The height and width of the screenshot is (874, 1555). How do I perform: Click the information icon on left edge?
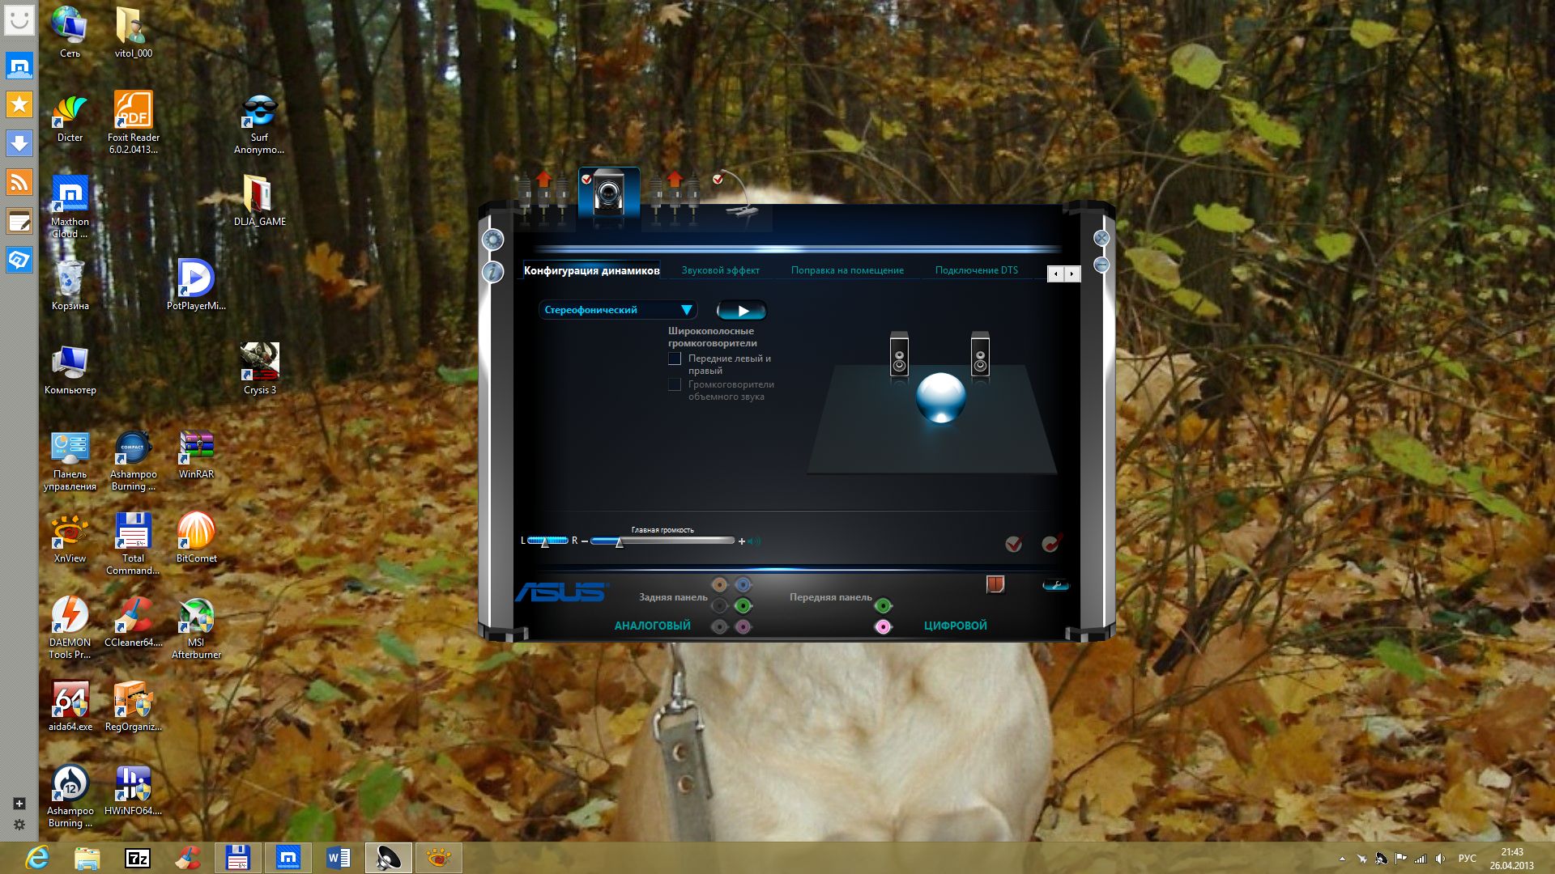(492, 272)
